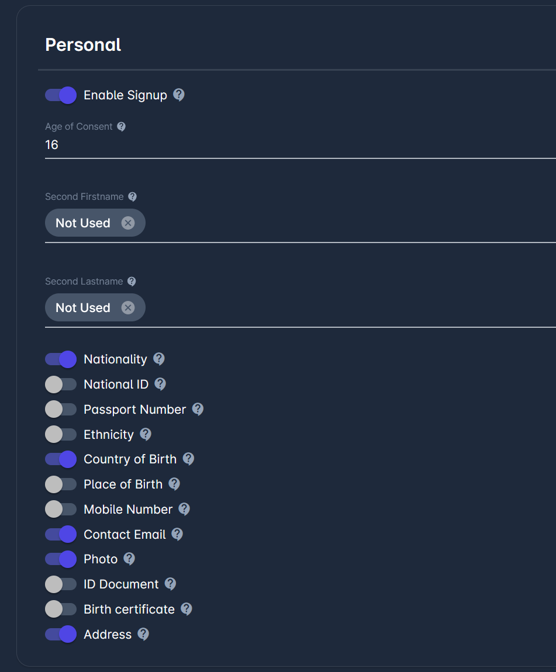Disable the Address toggle
Viewport: 556px width, 672px height.
tap(61, 634)
